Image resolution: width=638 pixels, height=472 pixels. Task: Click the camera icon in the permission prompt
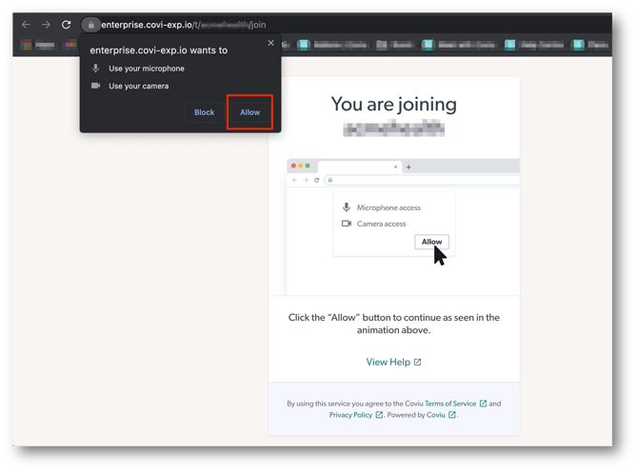click(x=95, y=86)
